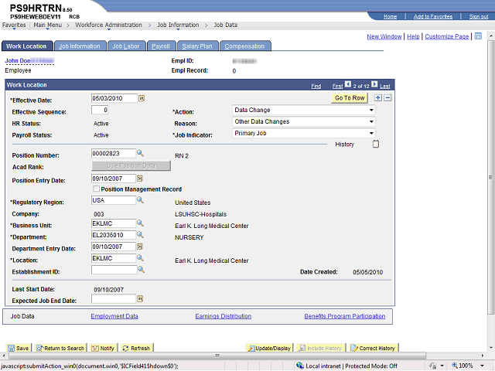
Task: Open the Job Indicator dropdown
Action: tap(371, 134)
